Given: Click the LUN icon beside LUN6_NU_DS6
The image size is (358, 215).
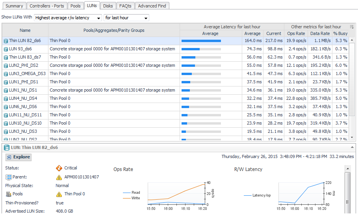Looking at the screenshot, I should [6, 107].
